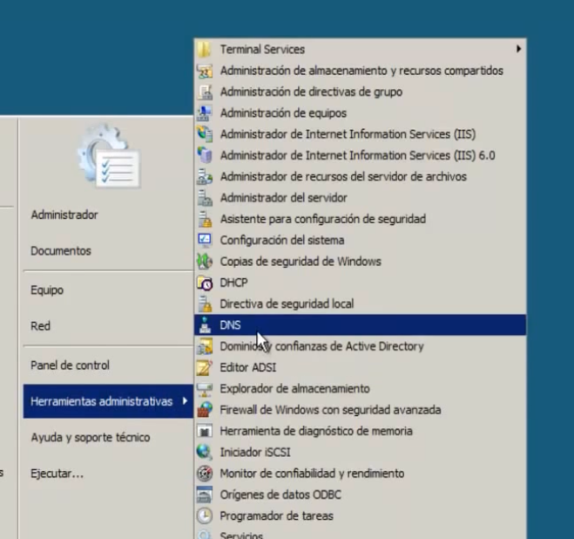Image resolution: width=574 pixels, height=539 pixels.
Task: Click the Iniciador iSCSI globe icon
Action: pos(205,452)
